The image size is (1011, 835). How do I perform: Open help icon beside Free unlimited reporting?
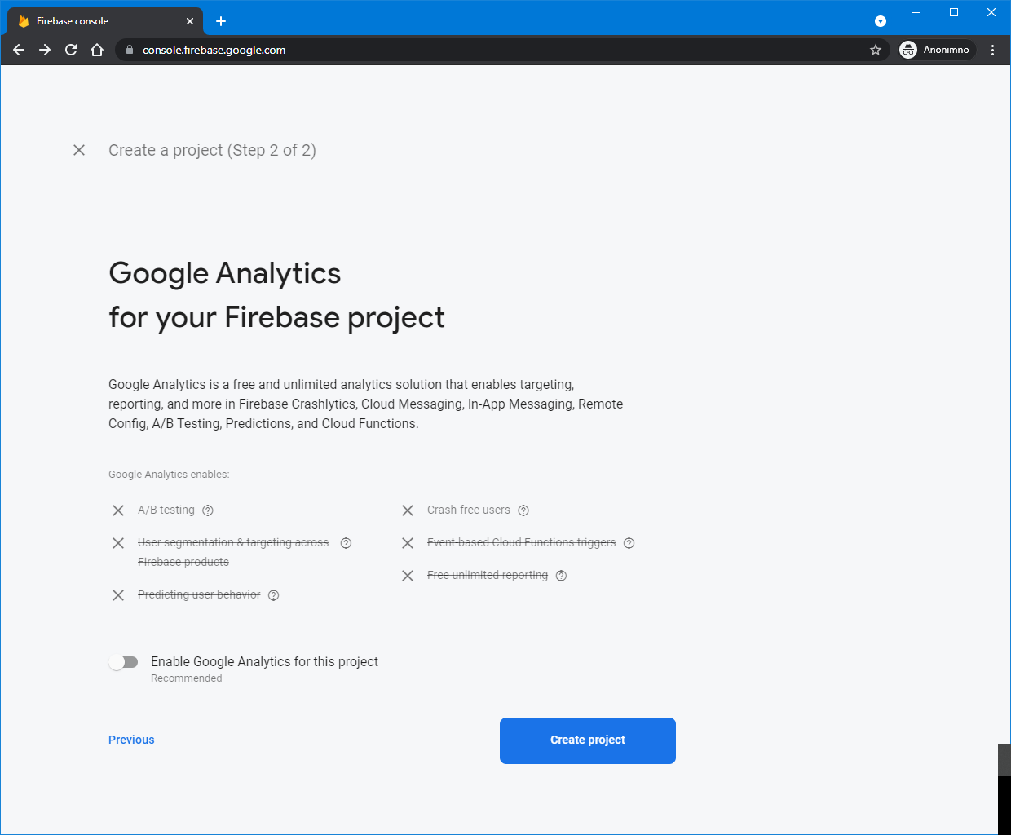click(x=561, y=576)
